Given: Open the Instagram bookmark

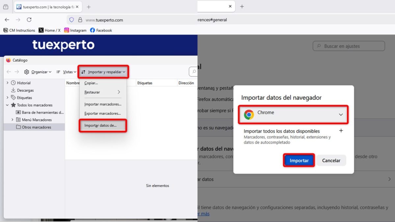Looking at the screenshot, I should [x=75, y=30].
